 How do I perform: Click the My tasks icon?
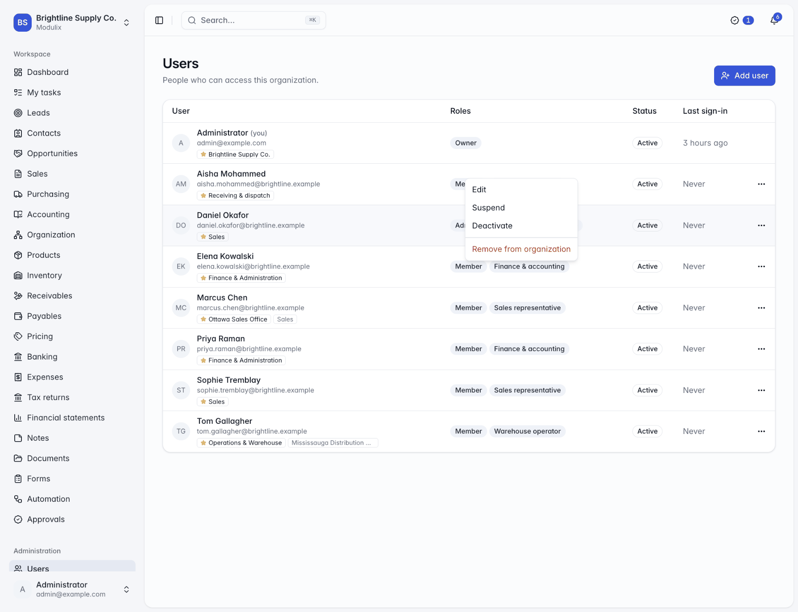click(x=18, y=92)
